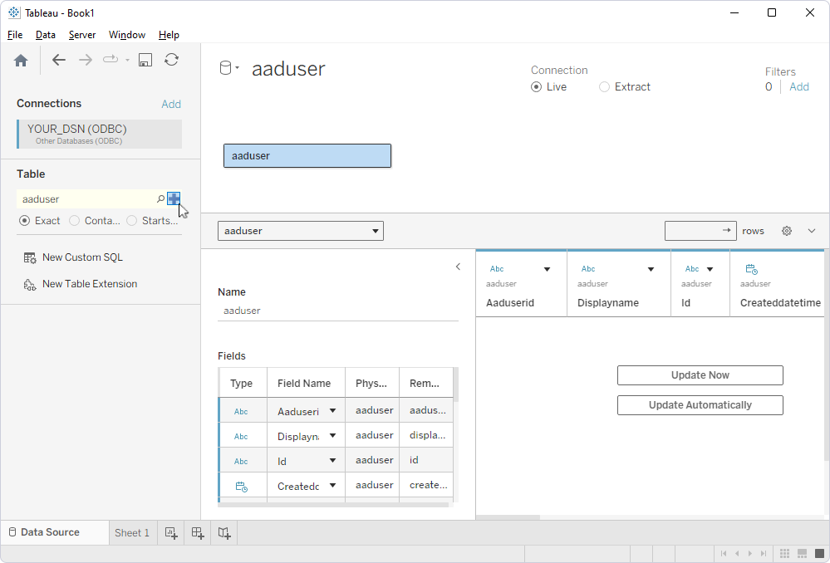Open the Aaduserid field name dropdown
The width and height of the screenshot is (830, 563).
click(331, 409)
